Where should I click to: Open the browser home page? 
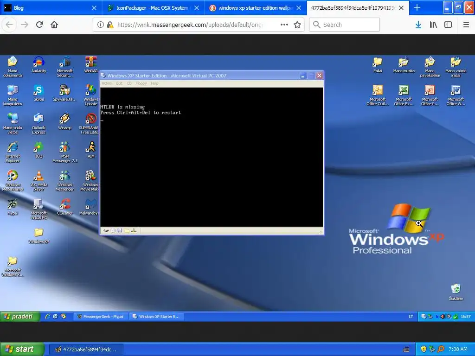[54, 25]
